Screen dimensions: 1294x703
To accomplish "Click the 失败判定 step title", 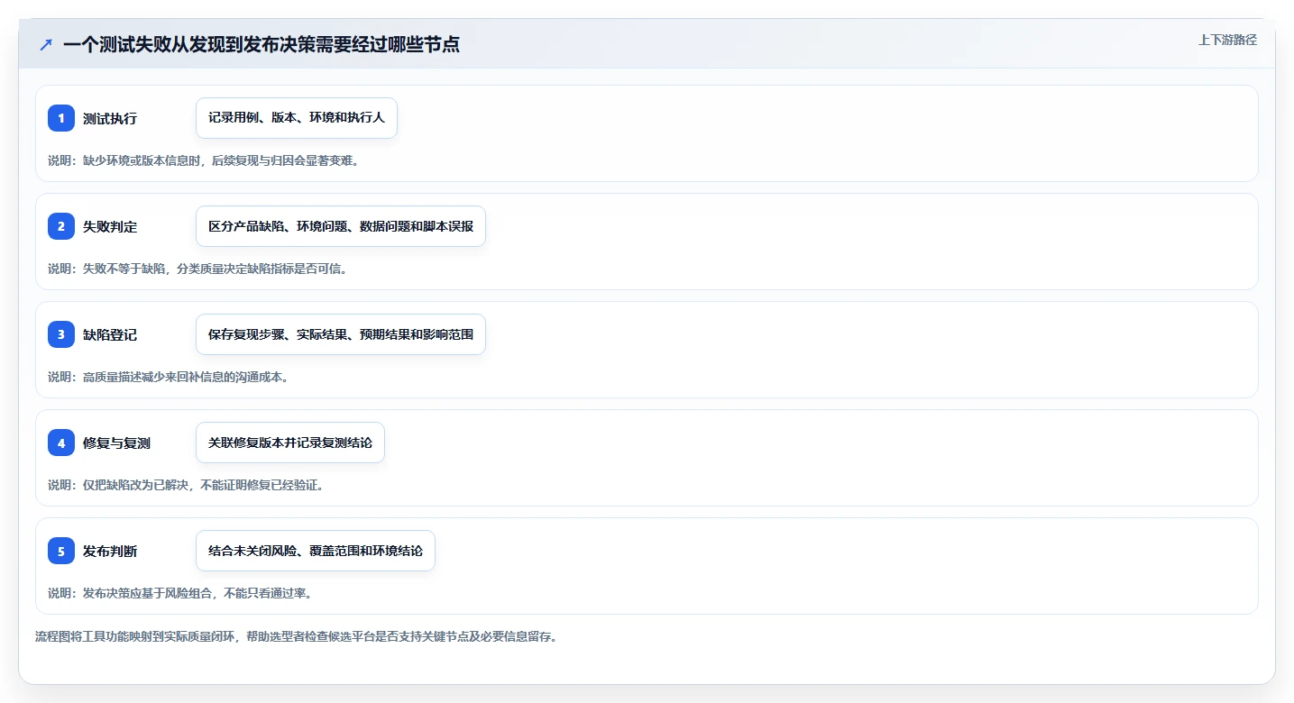I will click(110, 227).
